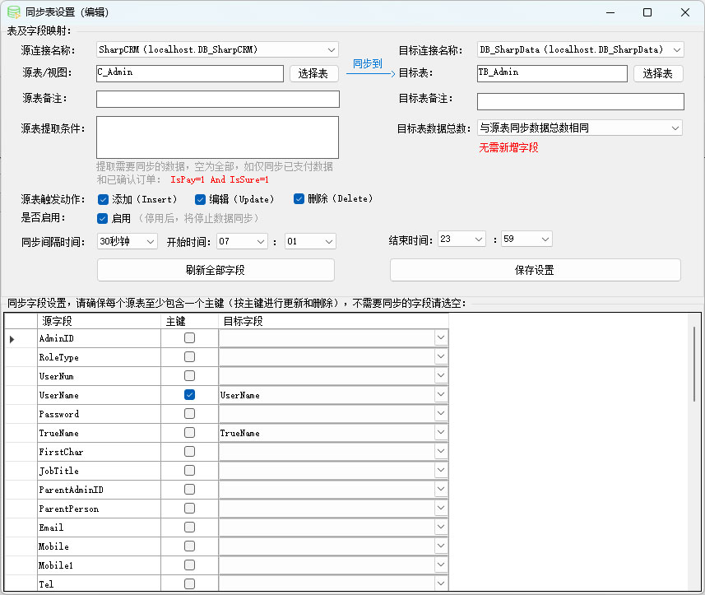
Task: Disable the 删除 (Delete) trigger checkbox
Action: 299,199
